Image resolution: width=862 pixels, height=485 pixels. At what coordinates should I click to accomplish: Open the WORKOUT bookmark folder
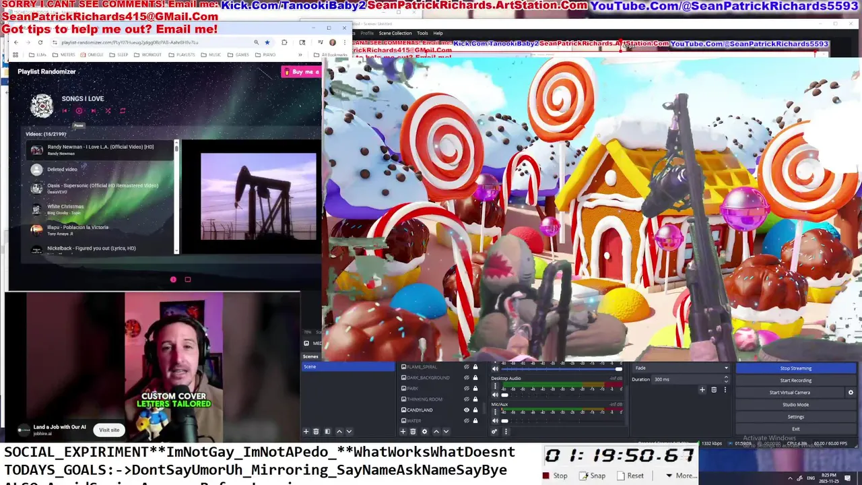click(x=148, y=55)
